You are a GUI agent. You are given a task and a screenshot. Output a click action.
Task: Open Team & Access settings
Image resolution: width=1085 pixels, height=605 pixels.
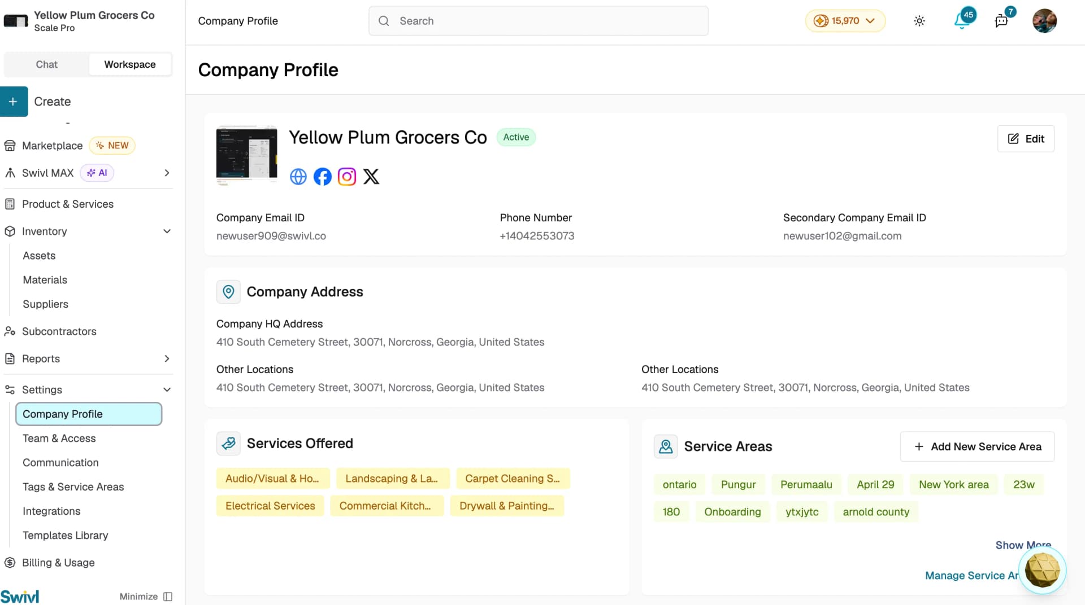tap(59, 439)
